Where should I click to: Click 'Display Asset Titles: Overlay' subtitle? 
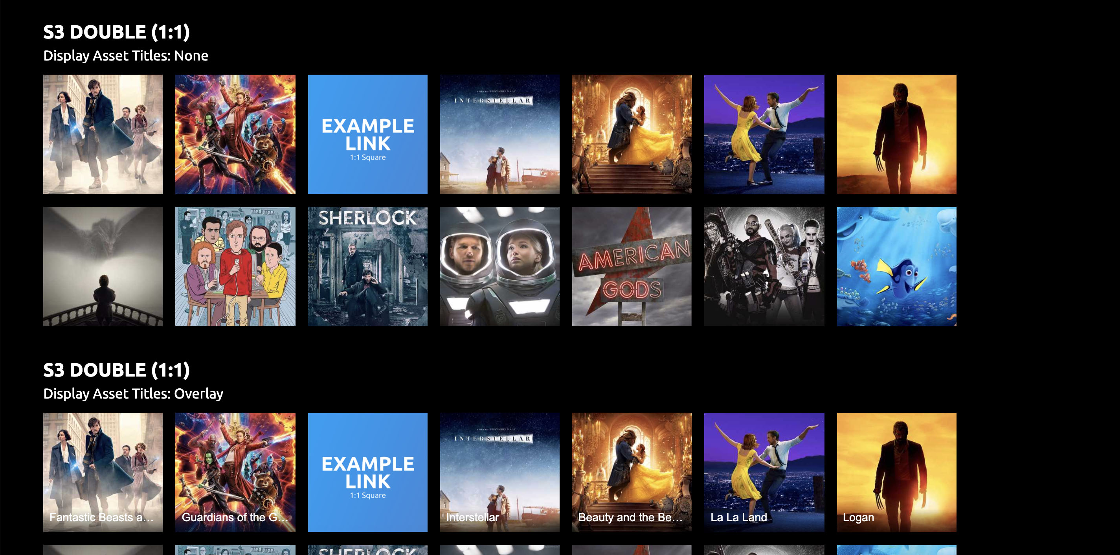point(133,393)
